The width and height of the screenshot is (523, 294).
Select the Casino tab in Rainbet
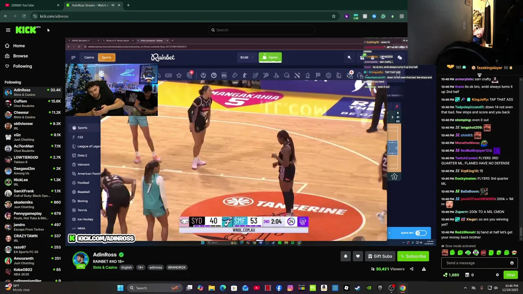pyautogui.click(x=89, y=57)
